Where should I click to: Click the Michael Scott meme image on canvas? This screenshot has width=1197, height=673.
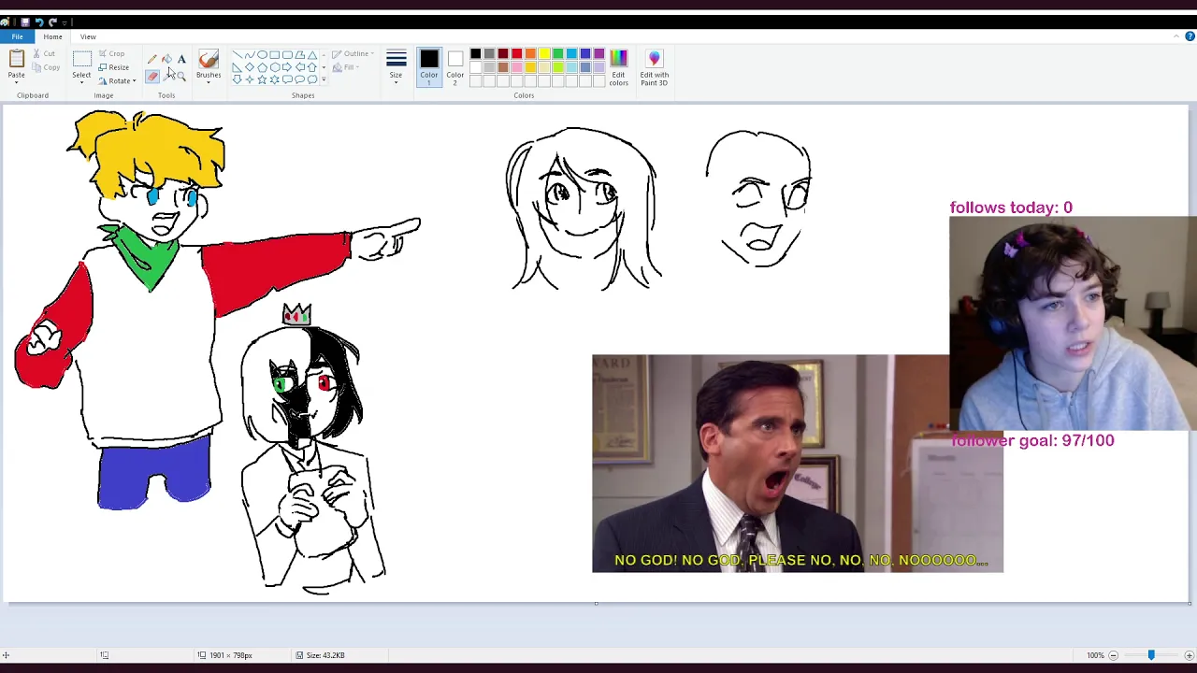click(797, 464)
